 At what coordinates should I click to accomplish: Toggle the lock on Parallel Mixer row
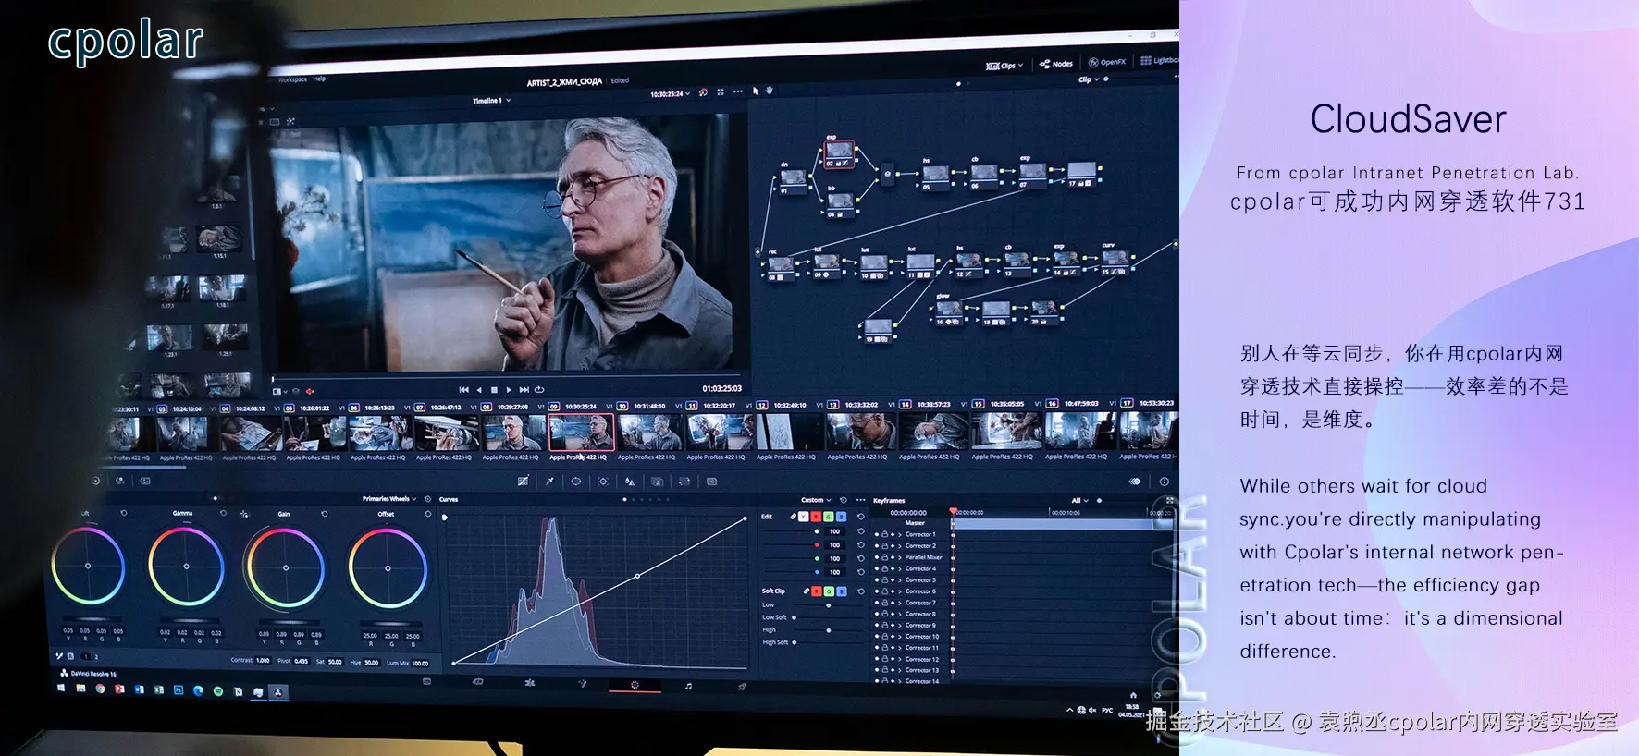click(885, 557)
